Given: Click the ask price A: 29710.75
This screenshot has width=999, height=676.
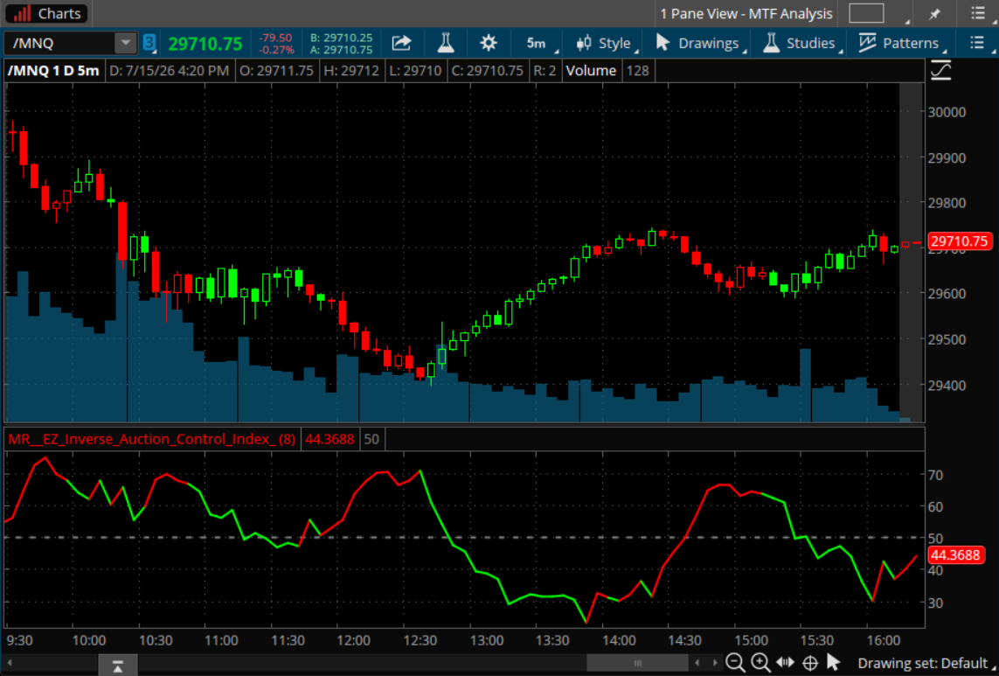Looking at the screenshot, I should click(341, 50).
